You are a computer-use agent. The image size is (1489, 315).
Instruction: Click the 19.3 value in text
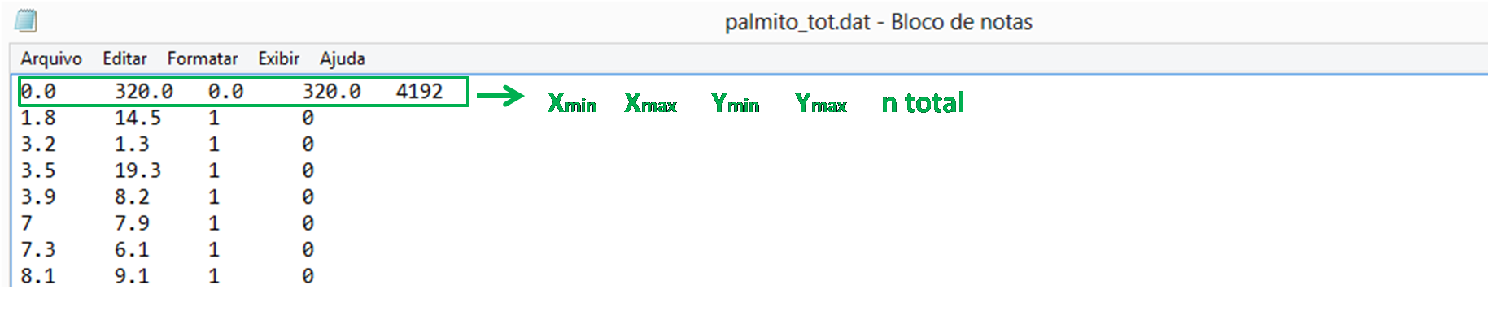(x=138, y=170)
